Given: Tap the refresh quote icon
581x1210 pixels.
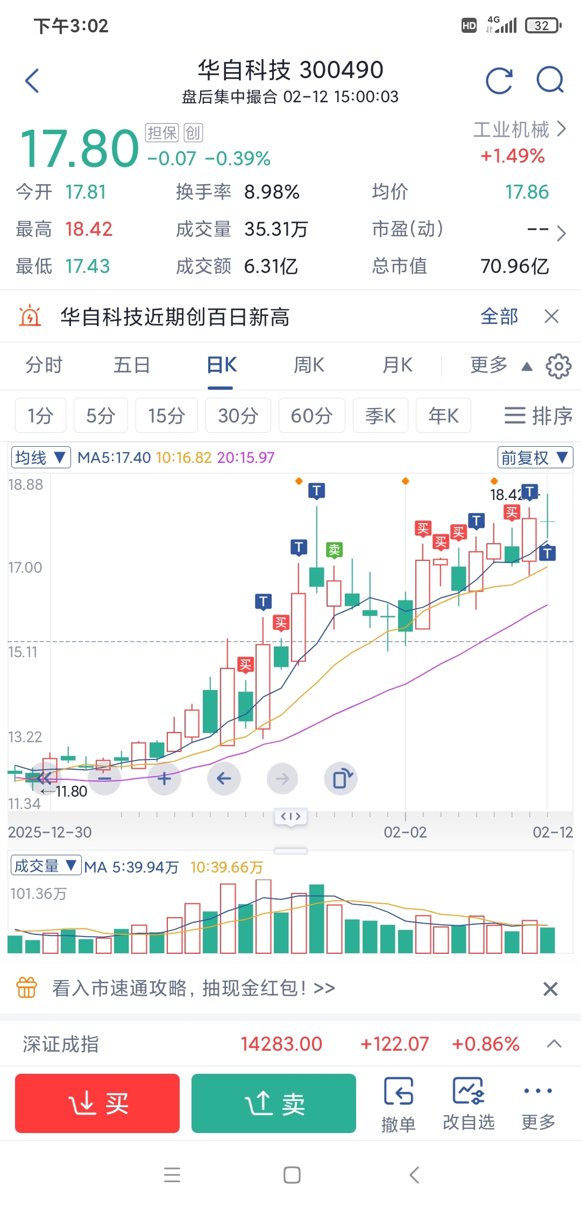Looking at the screenshot, I should [x=499, y=81].
